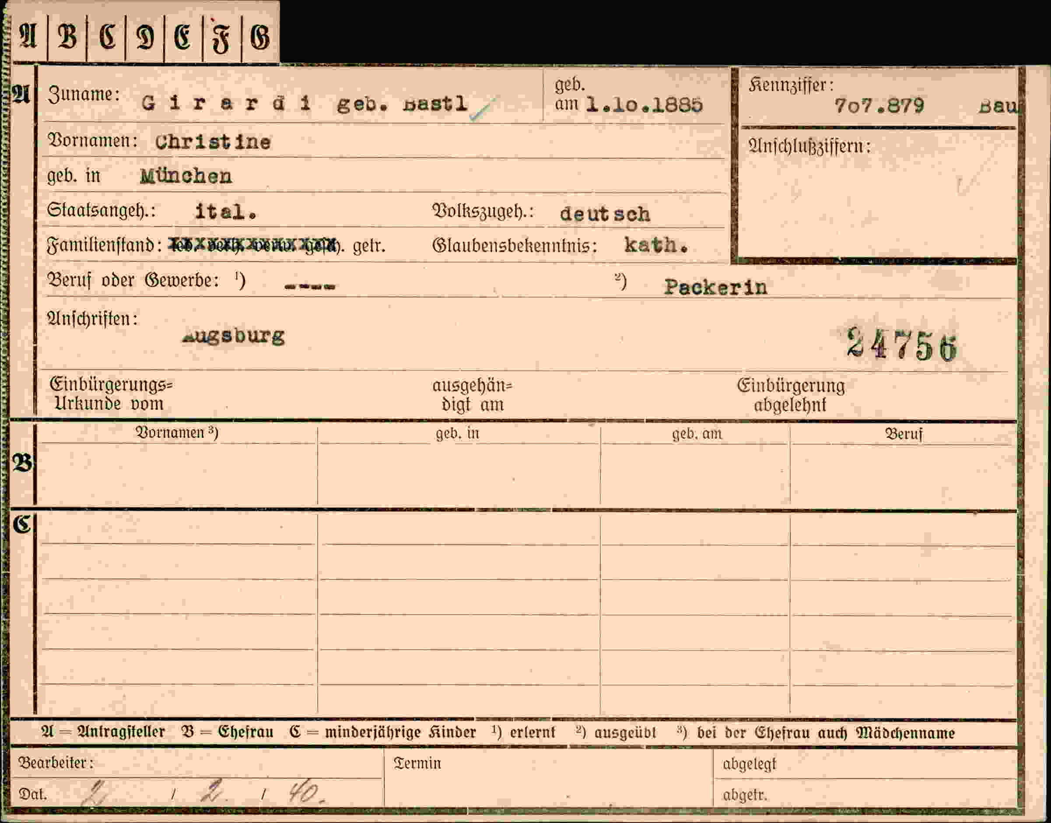Click partial text 'Bau' beside Kennziffer

[x=998, y=106]
